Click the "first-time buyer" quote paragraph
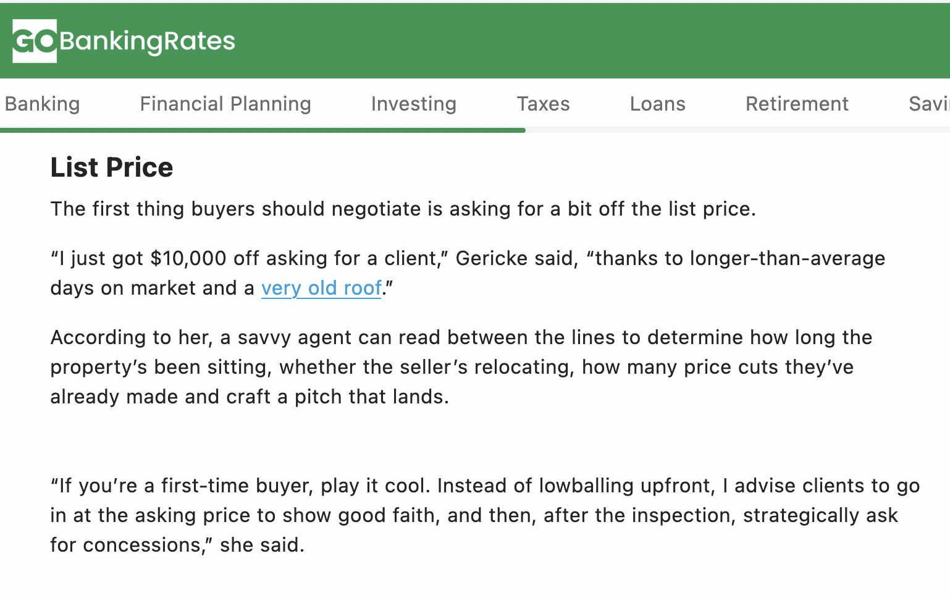 click(485, 515)
